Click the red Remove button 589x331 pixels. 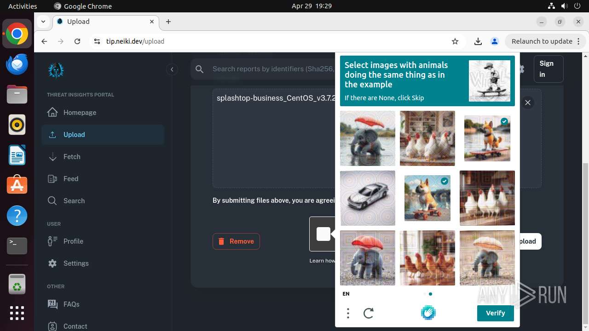(x=236, y=241)
